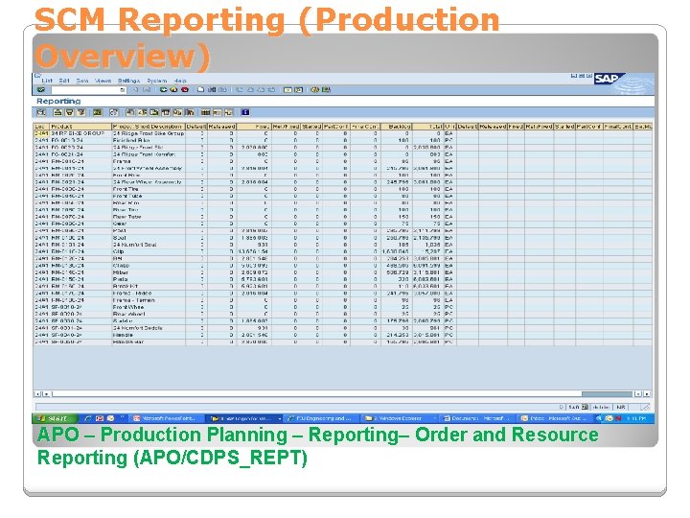The height and width of the screenshot is (518, 690).
Task: Select the '24 RF BIKE GROUP' product cell
Action: [x=80, y=133]
